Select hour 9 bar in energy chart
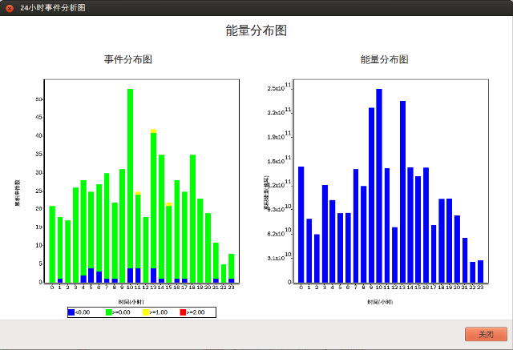The image size is (513, 350). [x=371, y=195]
